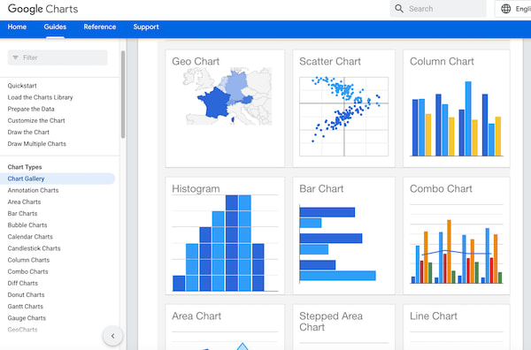The image size is (531, 350).
Task: Switch to the Reference tab
Action: pos(99,27)
